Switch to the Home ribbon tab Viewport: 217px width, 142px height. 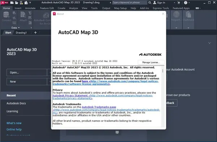[x=7, y=8]
